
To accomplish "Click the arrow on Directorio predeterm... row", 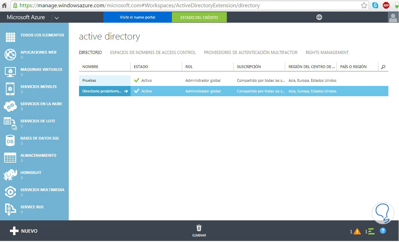I will tap(126, 91).
